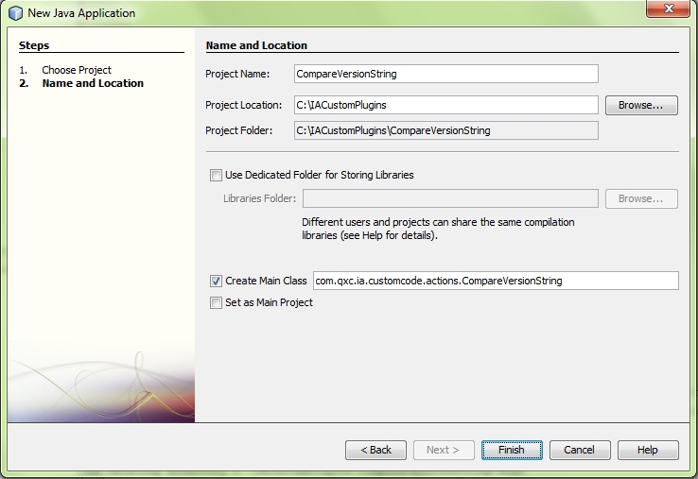The image size is (698, 479).
Task: Open Help for this wizard
Action: click(x=648, y=450)
